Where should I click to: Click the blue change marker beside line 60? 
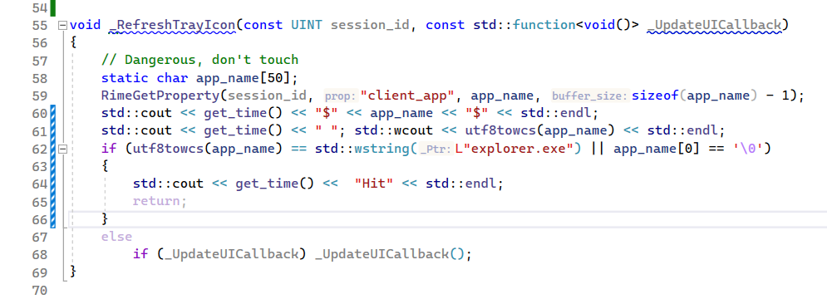click(52, 114)
